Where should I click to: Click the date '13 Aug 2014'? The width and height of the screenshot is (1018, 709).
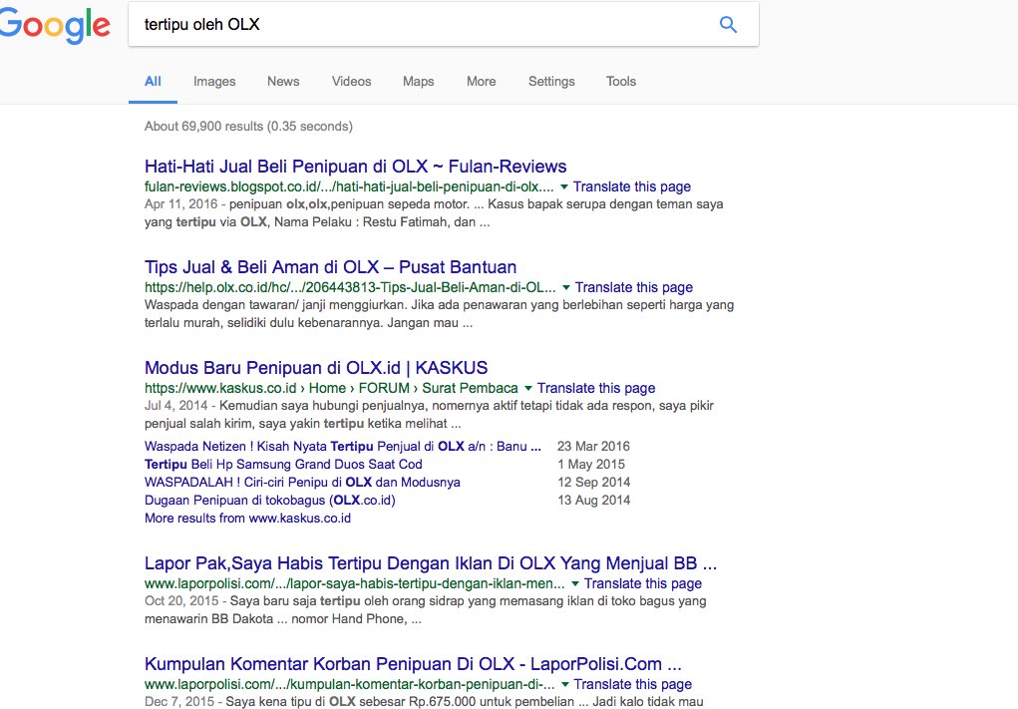(x=593, y=501)
